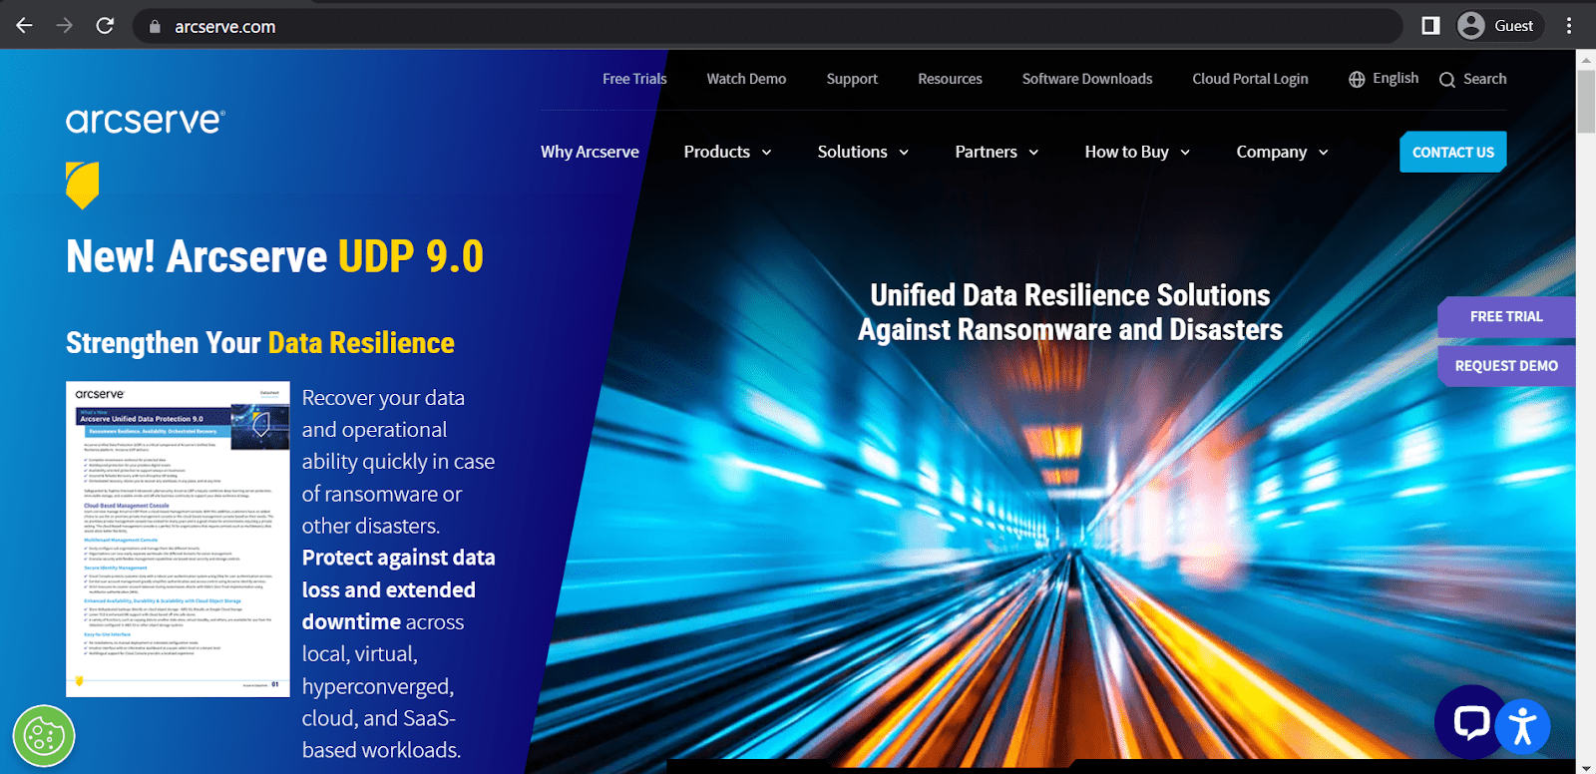The height and width of the screenshot is (774, 1596).
Task: Click the Free Trial side button
Action: pos(1505,316)
